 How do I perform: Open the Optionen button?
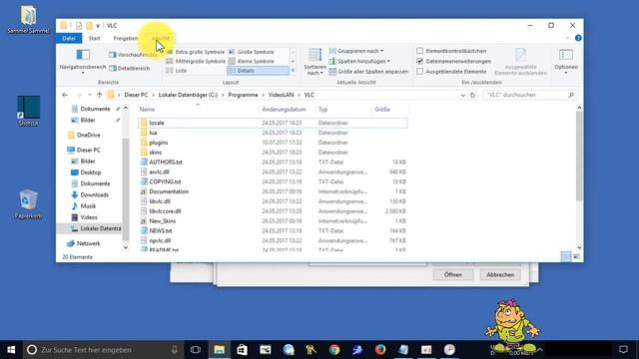566,61
